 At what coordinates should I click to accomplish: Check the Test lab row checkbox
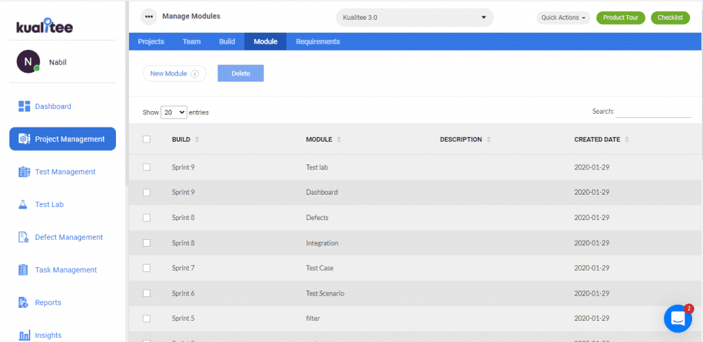(147, 167)
